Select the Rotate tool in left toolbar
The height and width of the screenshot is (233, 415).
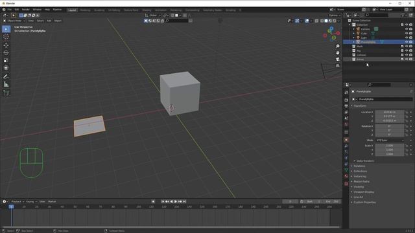tap(6, 53)
